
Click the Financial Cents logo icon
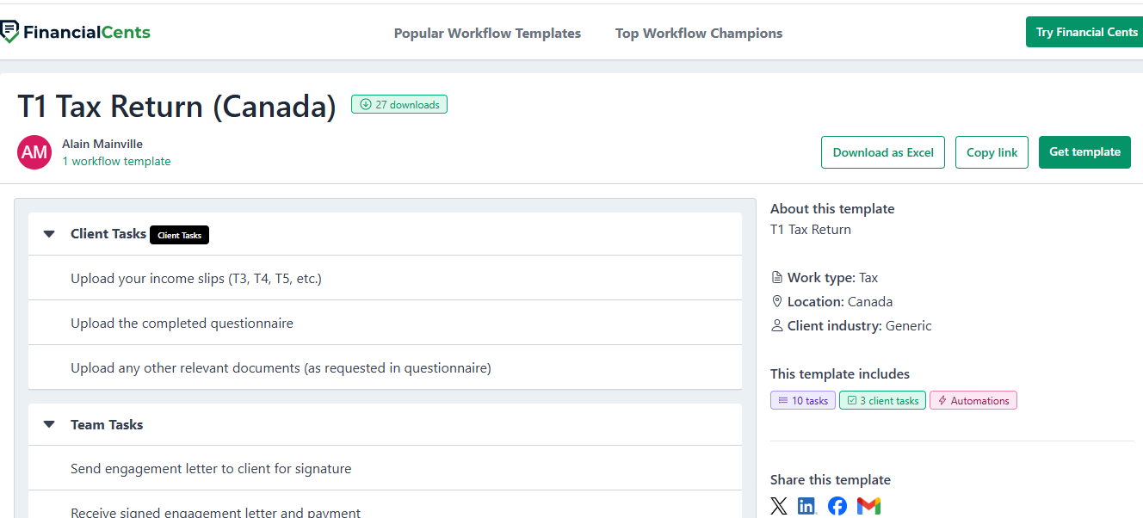click(9, 32)
